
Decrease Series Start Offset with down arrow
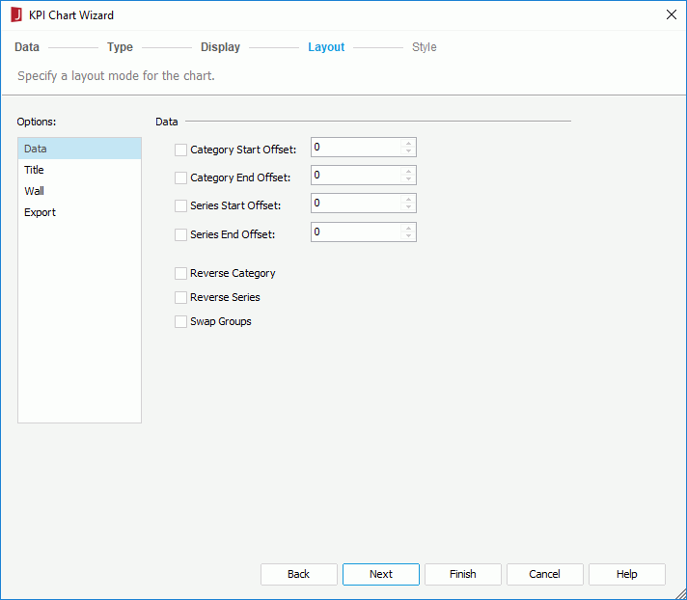point(408,207)
